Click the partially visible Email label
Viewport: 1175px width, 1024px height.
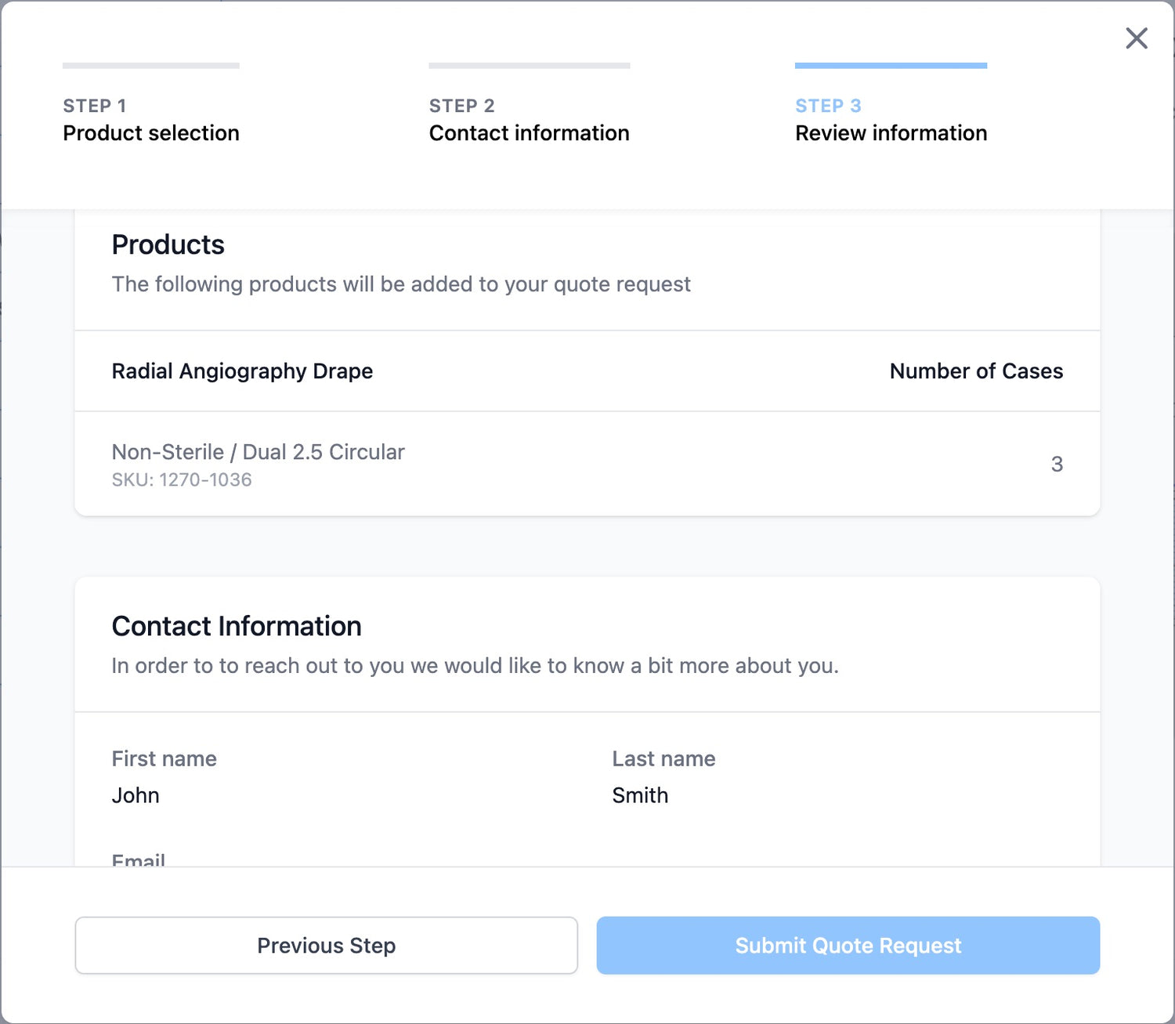pos(139,860)
